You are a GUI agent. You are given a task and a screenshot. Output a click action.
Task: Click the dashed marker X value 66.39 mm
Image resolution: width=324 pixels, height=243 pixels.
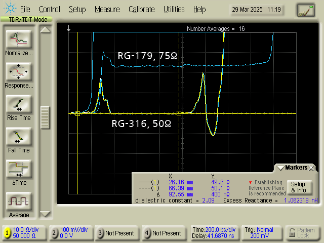pyautogui.click(x=181, y=188)
